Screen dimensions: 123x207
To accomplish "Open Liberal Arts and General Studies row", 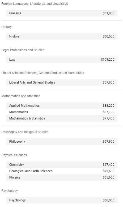I will coord(62,82).
